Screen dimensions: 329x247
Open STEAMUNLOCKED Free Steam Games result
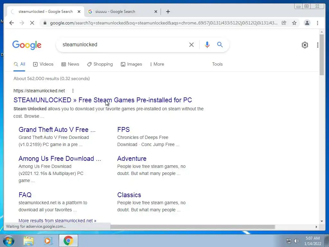tap(102, 100)
